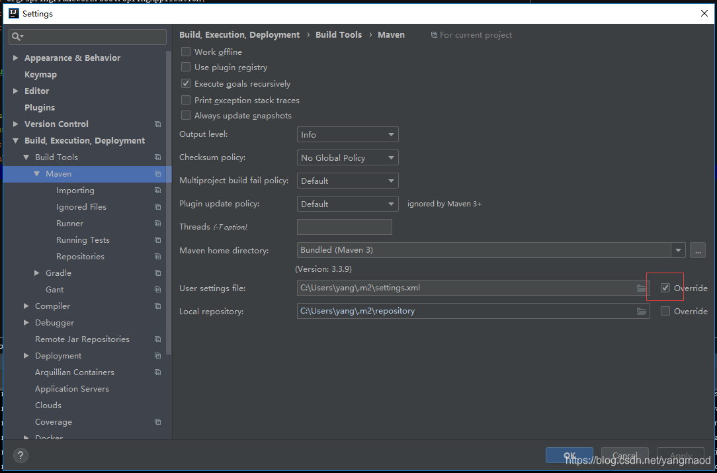
Task: Open the help question mark button
Action: click(x=21, y=455)
